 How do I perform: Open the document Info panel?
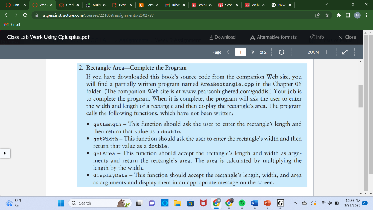tap(317, 37)
